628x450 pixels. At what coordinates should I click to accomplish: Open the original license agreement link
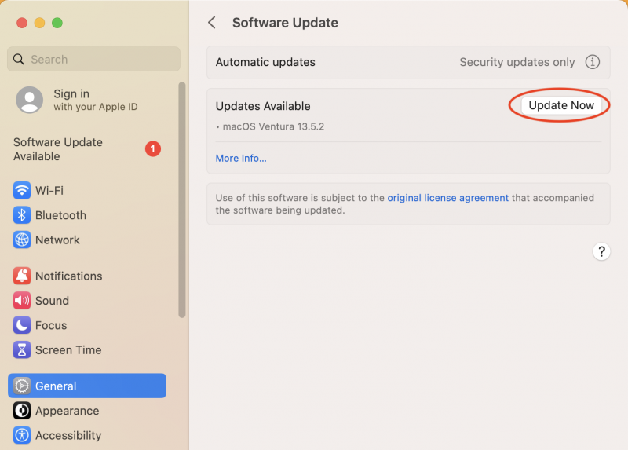pos(447,198)
